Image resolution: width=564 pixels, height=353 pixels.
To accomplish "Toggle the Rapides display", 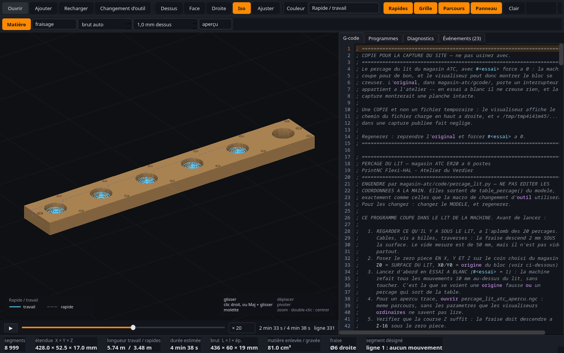I will point(398,8).
